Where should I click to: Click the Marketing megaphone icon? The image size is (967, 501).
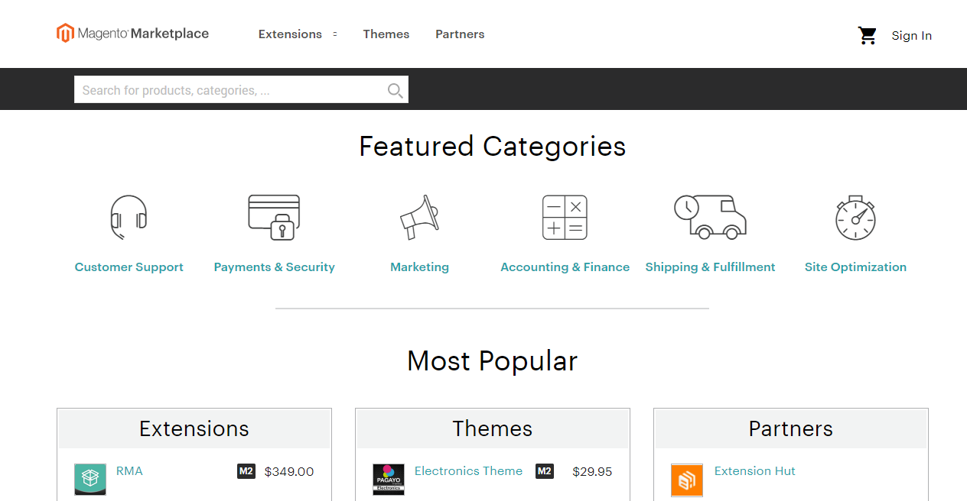(x=419, y=217)
